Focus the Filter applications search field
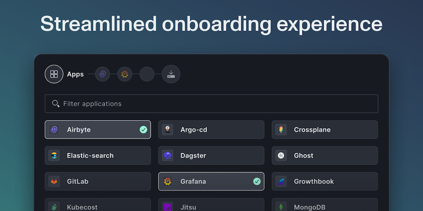 pos(215,104)
